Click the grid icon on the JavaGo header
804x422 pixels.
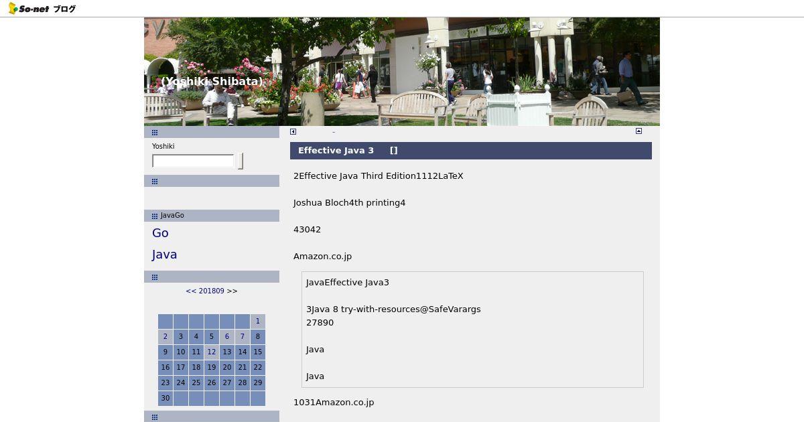pos(155,216)
